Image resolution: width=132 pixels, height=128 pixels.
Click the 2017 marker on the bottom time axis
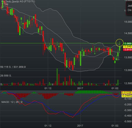pos(80,126)
